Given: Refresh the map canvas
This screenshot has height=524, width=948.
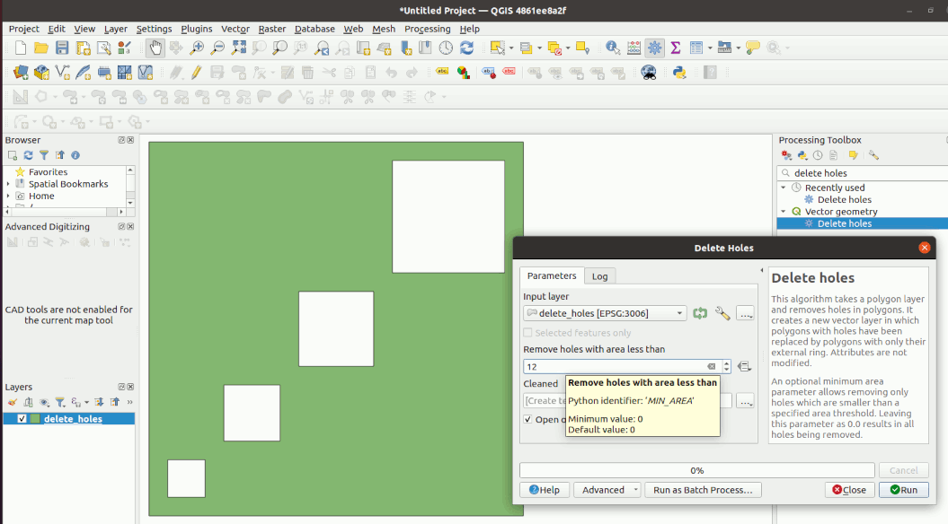Looking at the screenshot, I should click(466, 48).
